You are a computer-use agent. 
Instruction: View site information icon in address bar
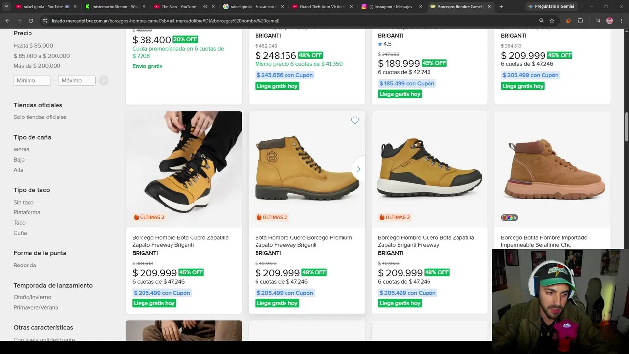[x=45, y=21]
